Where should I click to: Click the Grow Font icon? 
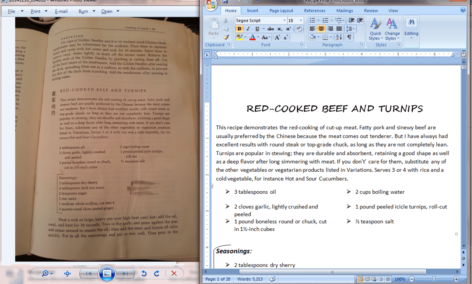tap(277, 37)
